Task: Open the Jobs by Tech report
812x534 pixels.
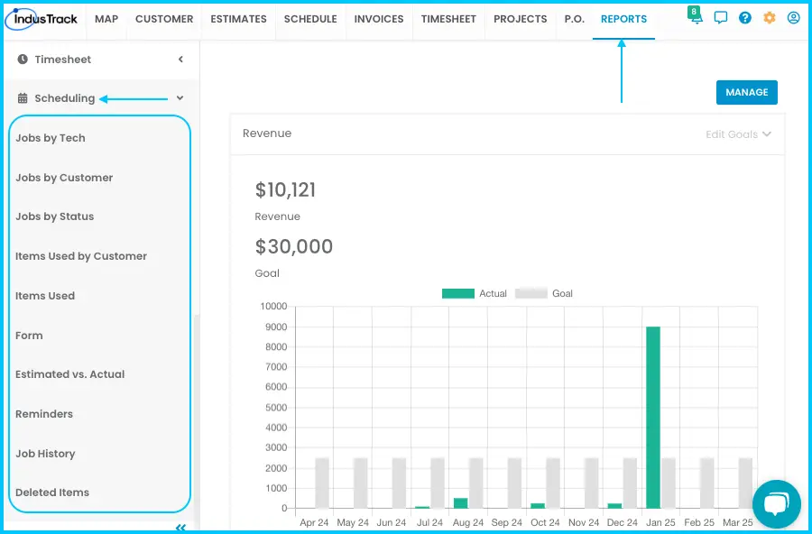Action: (51, 138)
